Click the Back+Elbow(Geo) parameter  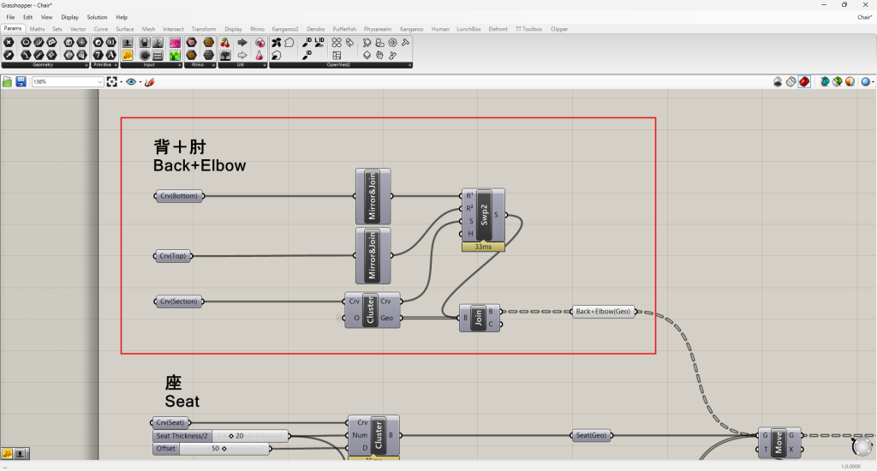click(x=605, y=312)
